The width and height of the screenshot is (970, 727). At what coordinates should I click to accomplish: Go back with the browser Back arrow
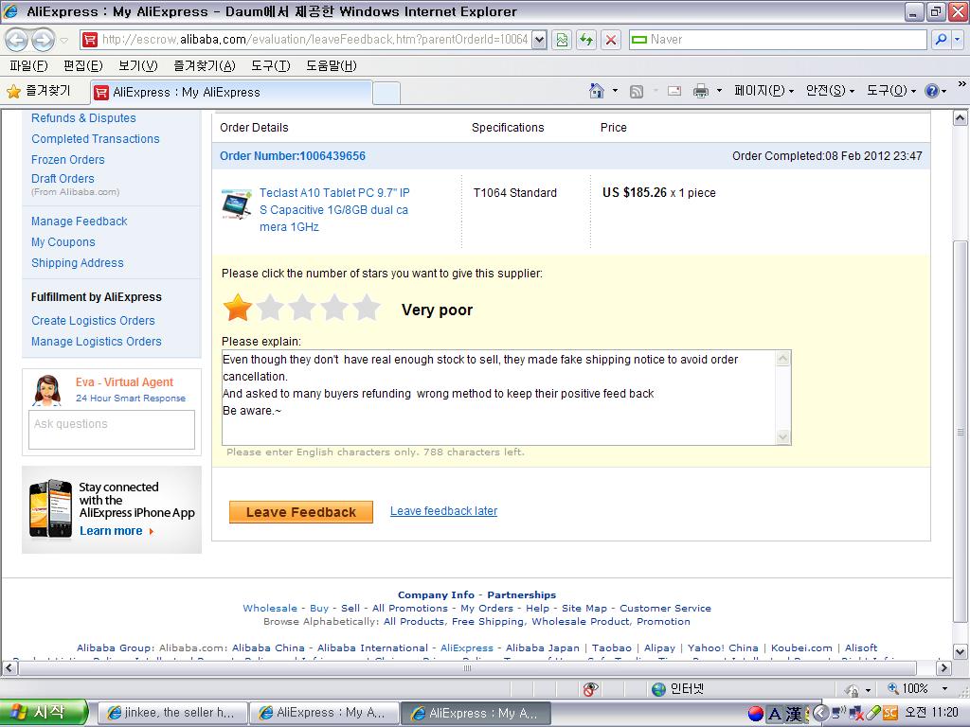tap(17, 40)
